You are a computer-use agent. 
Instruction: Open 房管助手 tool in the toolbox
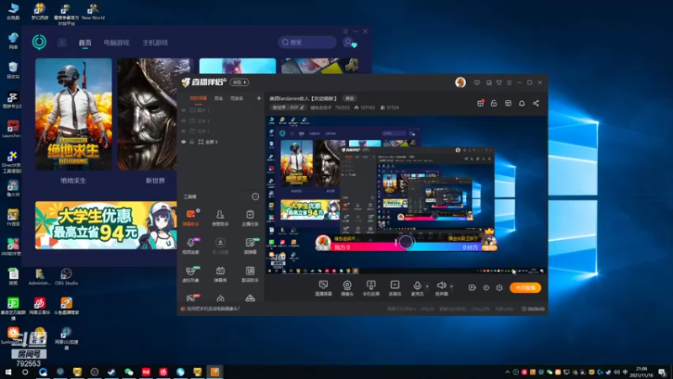[x=220, y=217]
